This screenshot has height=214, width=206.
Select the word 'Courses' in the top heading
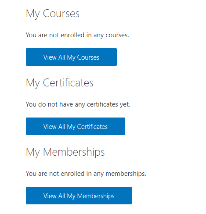point(61,14)
